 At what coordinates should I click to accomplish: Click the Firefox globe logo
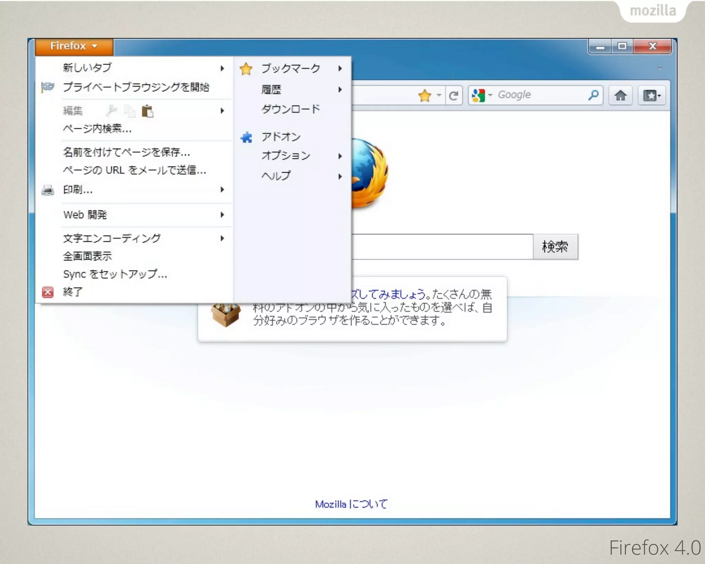(x=370, y=173)
